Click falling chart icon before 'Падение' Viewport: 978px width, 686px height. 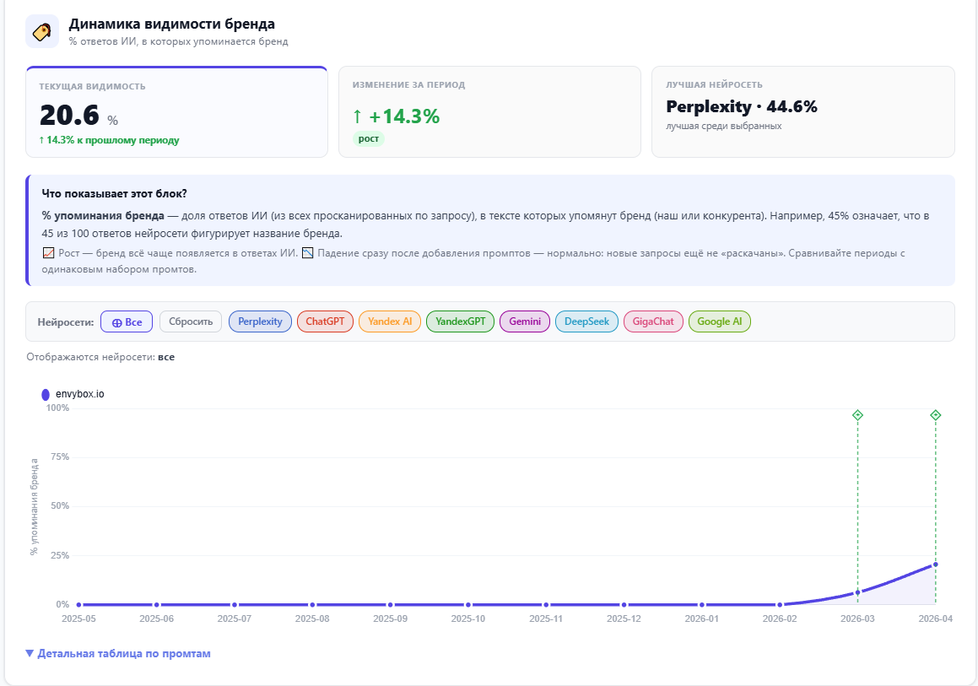point(307,253)
